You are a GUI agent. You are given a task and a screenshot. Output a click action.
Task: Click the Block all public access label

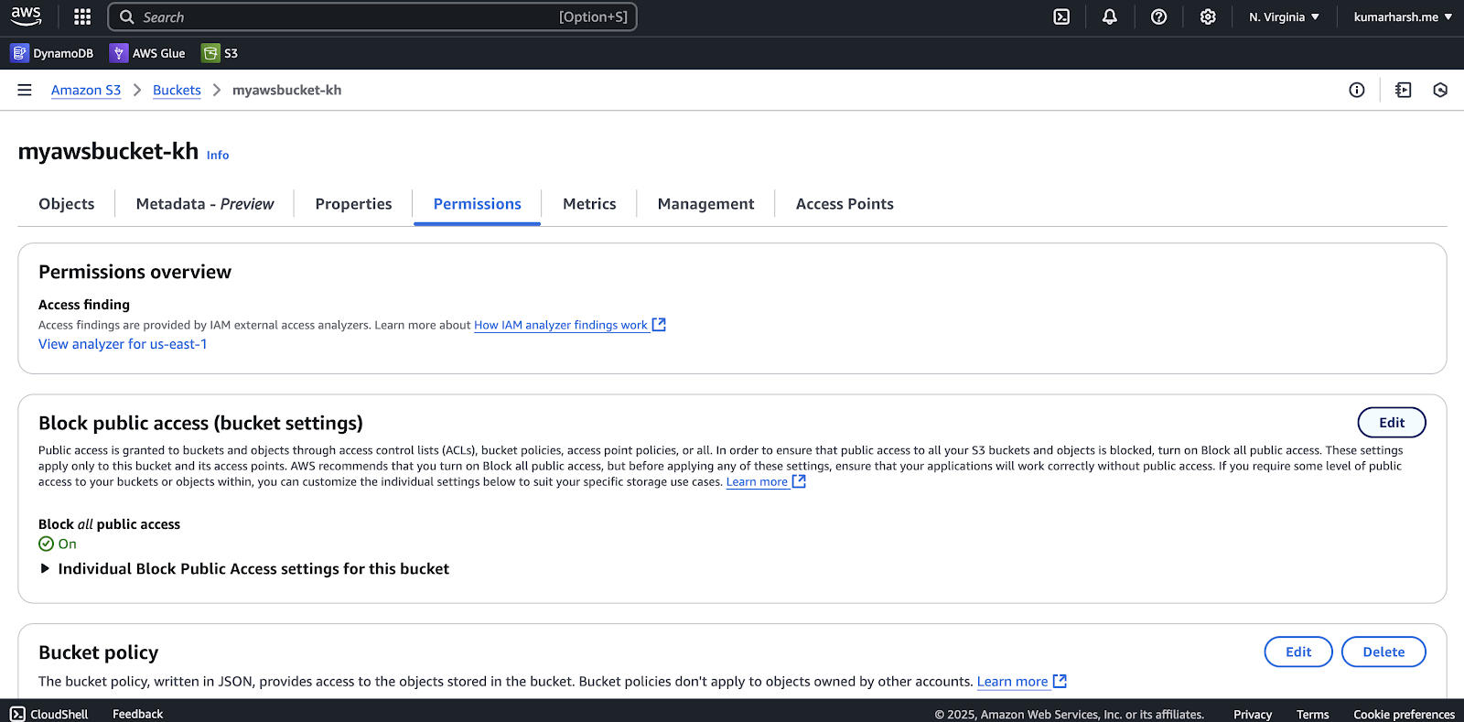109,524
